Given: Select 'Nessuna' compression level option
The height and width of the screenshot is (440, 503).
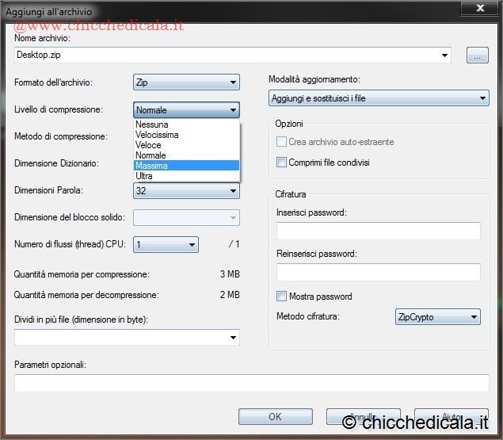Looking at the screenshot, I should pyautogui.click(x=151, y=124).
